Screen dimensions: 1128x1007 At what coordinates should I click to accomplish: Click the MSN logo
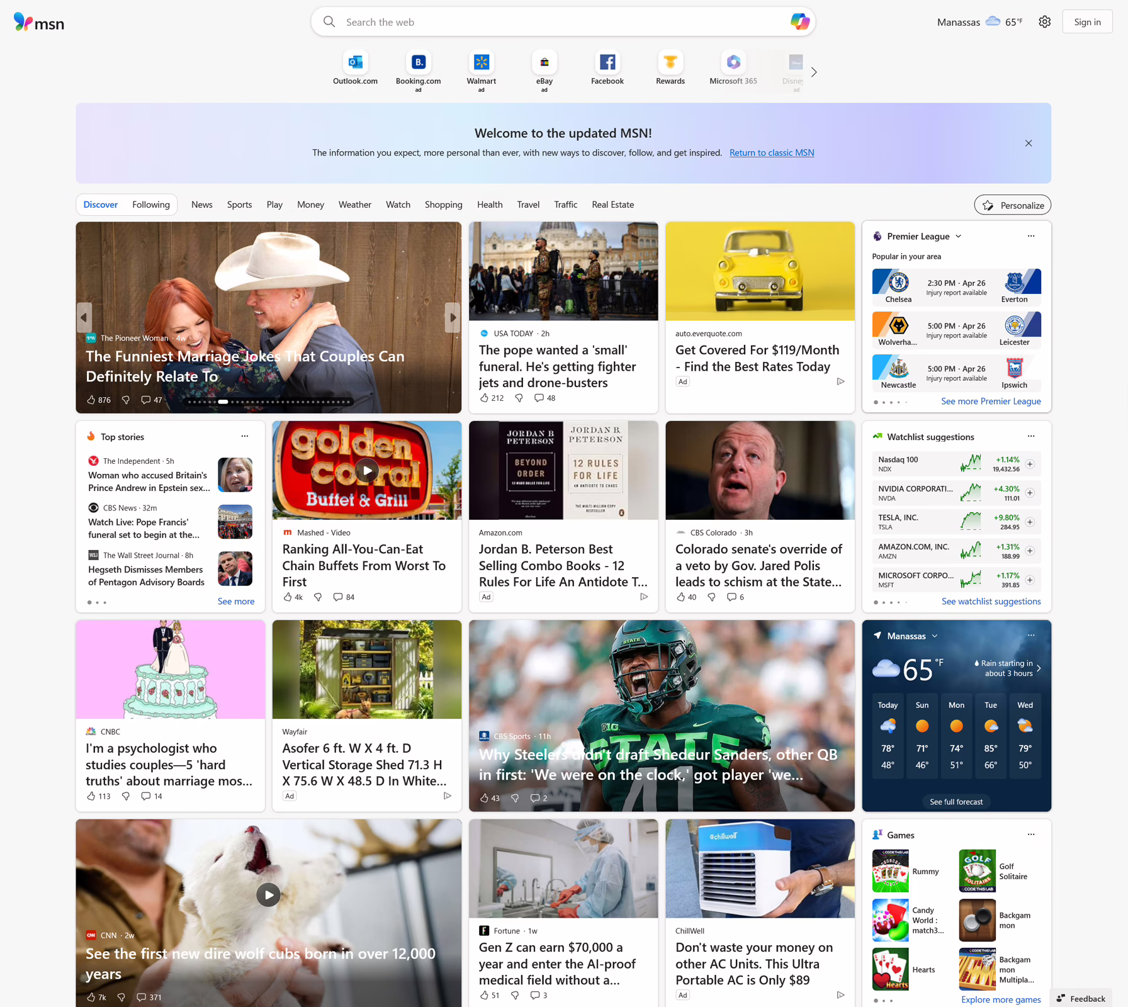coord(39,23)
